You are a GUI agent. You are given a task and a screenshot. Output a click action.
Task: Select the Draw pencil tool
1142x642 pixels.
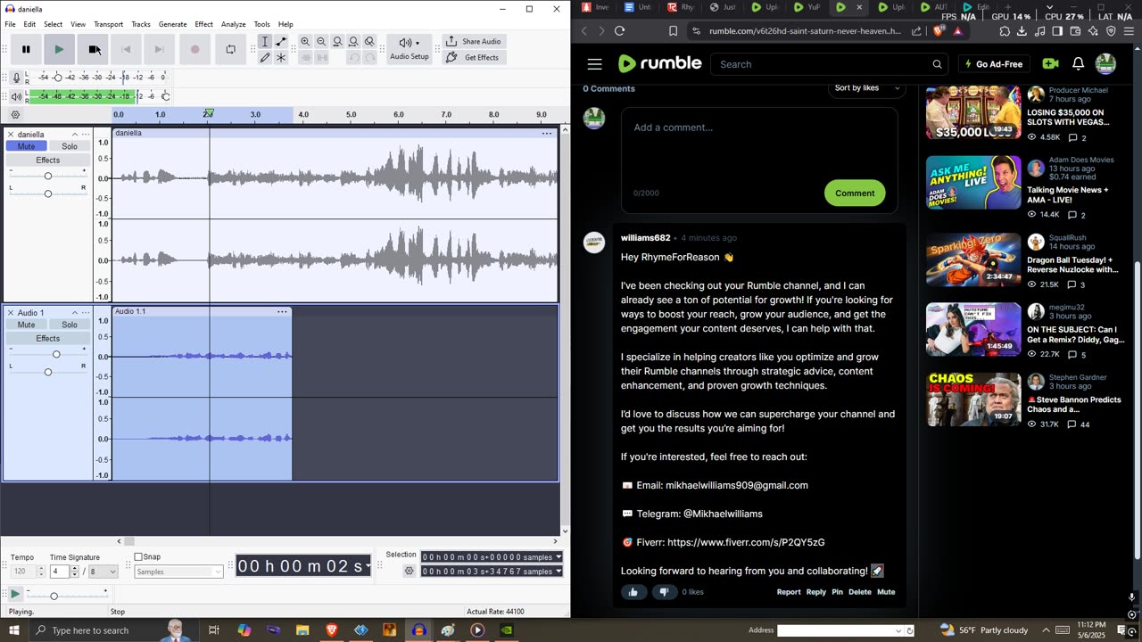coord(265,58)
